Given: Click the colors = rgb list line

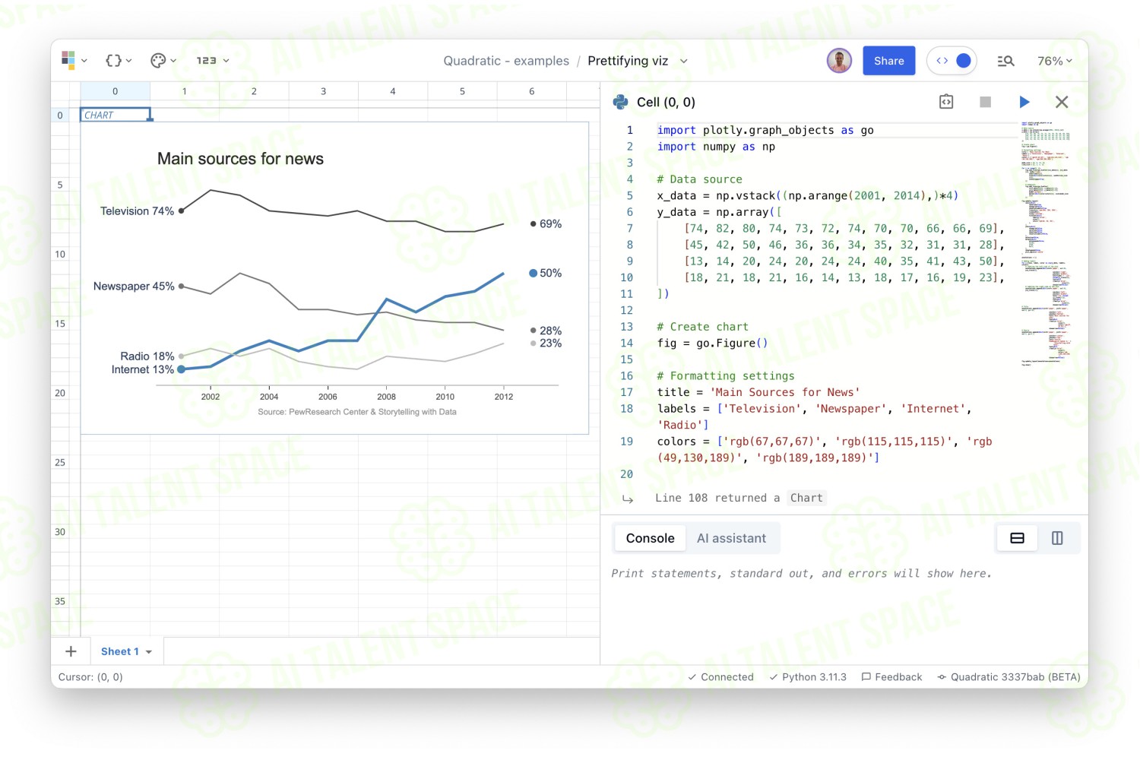Looking at the screenshot, I should click(825, 449).
